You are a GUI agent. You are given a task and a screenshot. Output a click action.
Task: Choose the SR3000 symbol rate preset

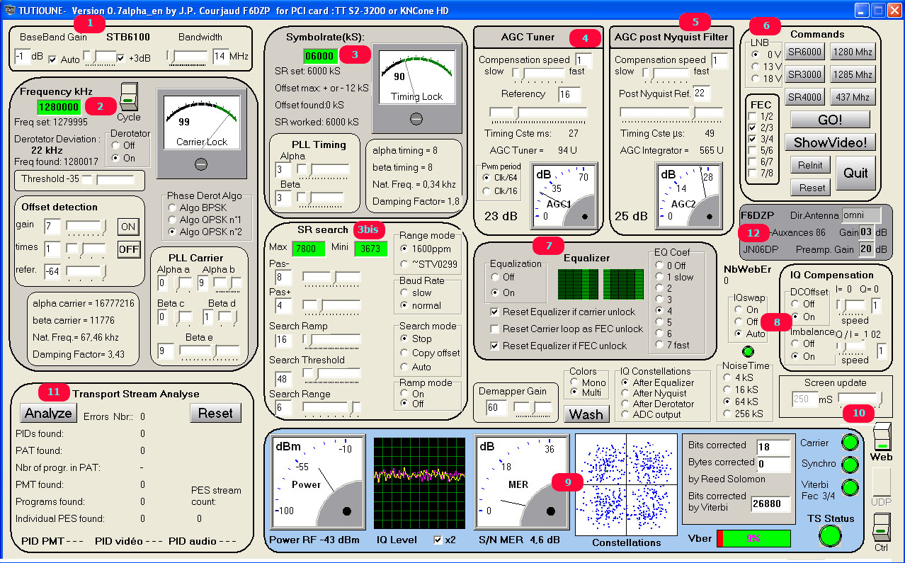(x=804, y=74)
